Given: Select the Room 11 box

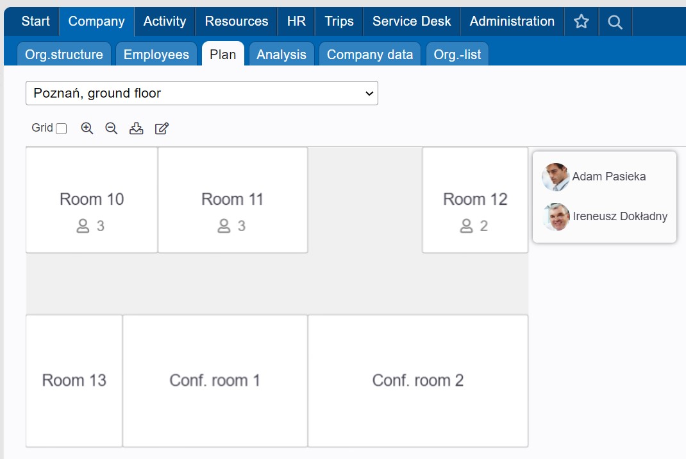Looking at the screenshot, I should point(233,200).
